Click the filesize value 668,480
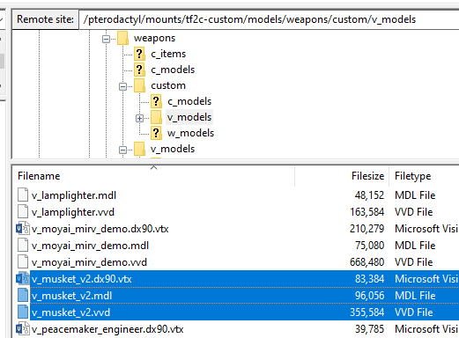This screenshot has width=459, height=338. click(366, 262)
